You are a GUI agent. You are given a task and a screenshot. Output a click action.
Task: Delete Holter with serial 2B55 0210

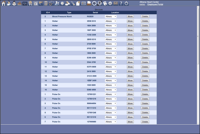[x=145, y=39]
